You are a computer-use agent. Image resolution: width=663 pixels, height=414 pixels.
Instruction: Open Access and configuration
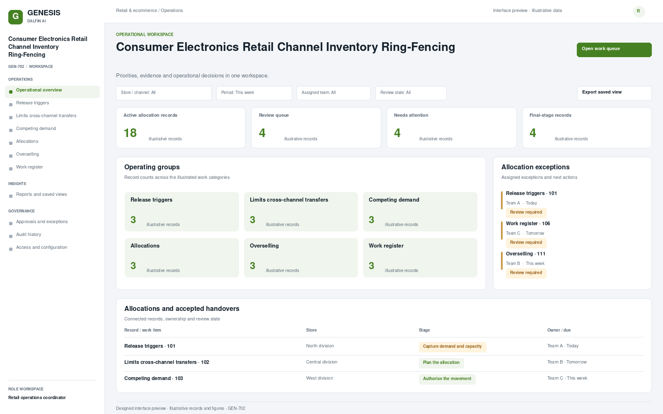pos(52,248)
